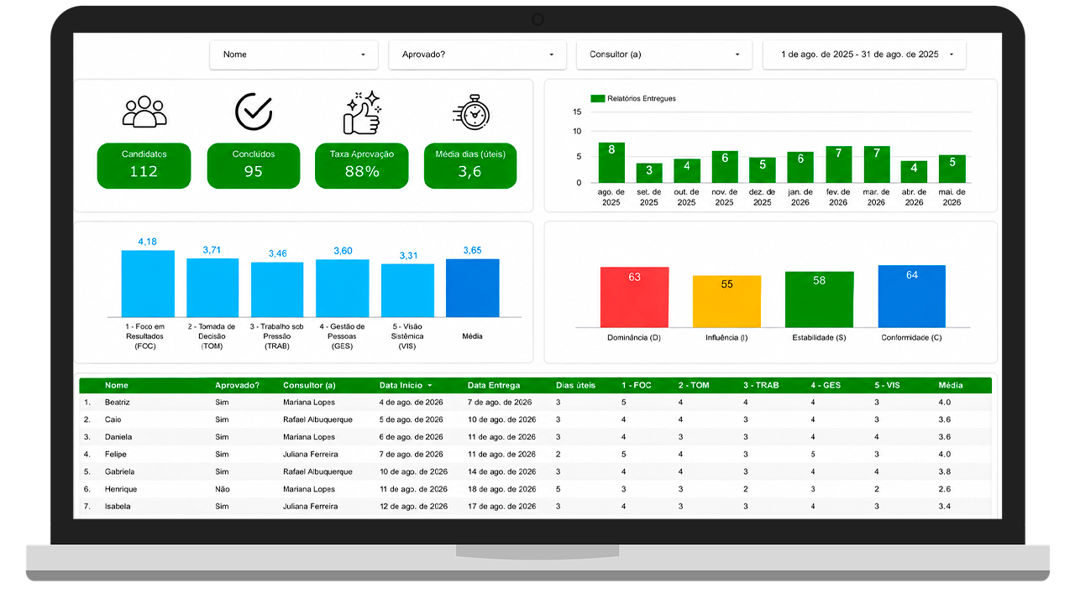Select the mar. de 2026 bar
1075x604 pixels.
click(x=877, y=164)
